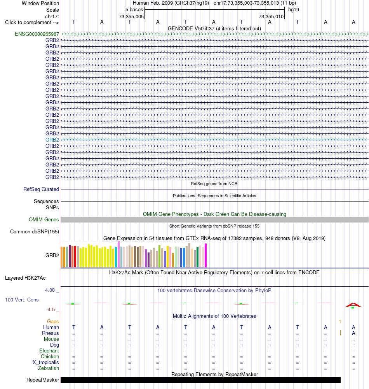Click the Human species label
This screenshot has height=389, width=369.
click(51, 327)
